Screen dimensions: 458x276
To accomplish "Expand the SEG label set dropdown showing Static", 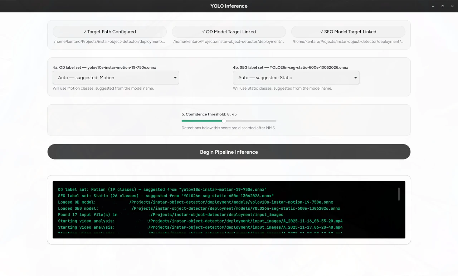I will point(296,77).
